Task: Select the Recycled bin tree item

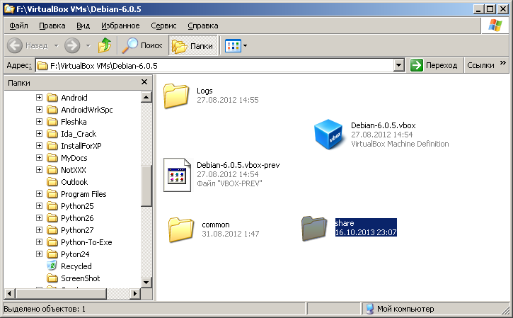Action: [76, 266]
